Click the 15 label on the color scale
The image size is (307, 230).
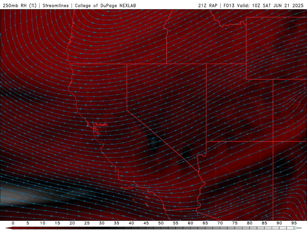[x=57, y=223]
